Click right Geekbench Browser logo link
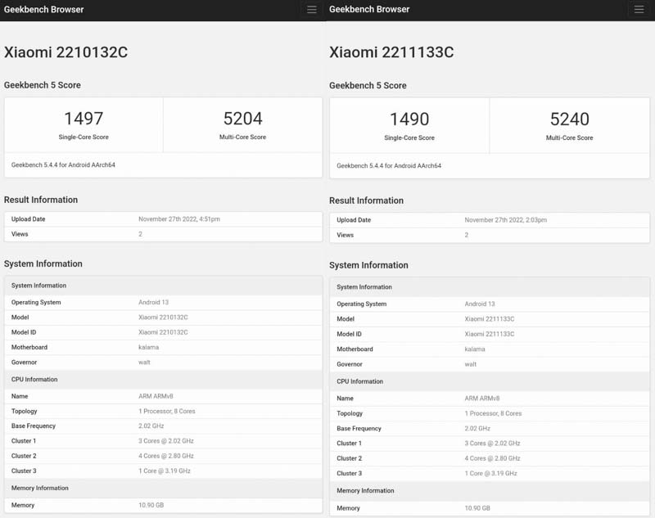655x518 pixels. [369, 9]
